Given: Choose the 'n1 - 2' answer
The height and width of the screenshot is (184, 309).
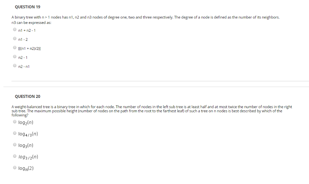Looking at the screenshot, I should tap(15, 39).
